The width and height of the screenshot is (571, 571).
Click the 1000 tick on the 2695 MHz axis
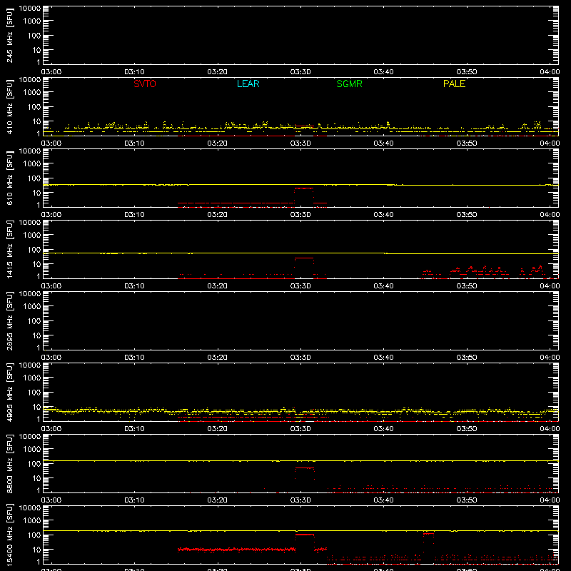click(x=32, y=307)
